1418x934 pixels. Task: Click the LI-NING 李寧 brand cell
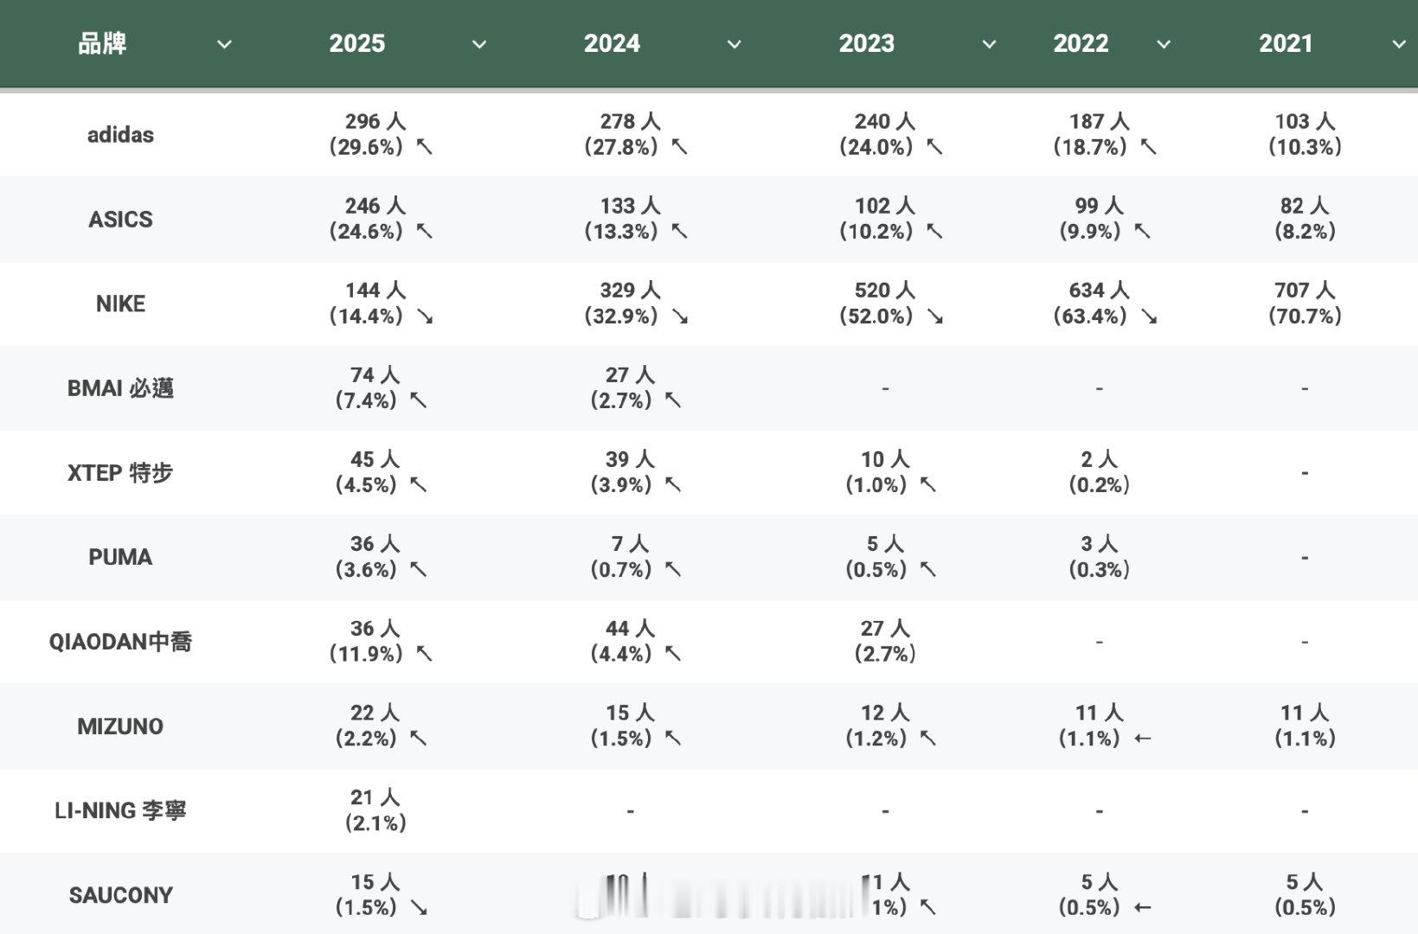point(120,810)
